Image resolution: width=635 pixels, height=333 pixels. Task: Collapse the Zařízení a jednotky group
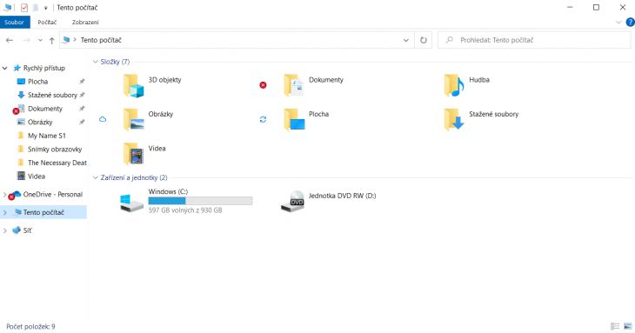click(96, 177)
